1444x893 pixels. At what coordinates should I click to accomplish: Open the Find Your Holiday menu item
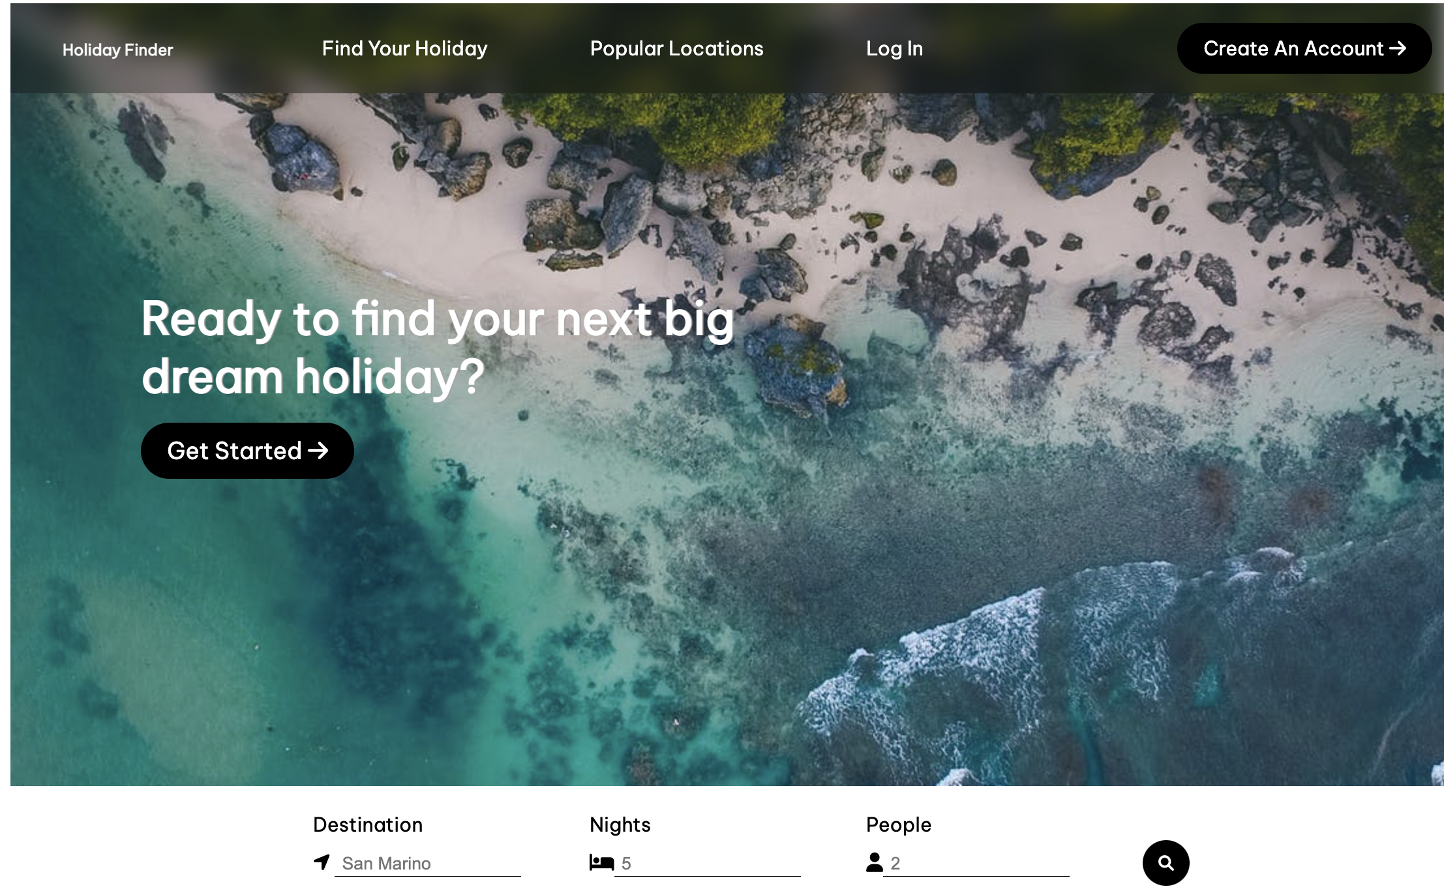pyautogui.click(x=404, y=48)
